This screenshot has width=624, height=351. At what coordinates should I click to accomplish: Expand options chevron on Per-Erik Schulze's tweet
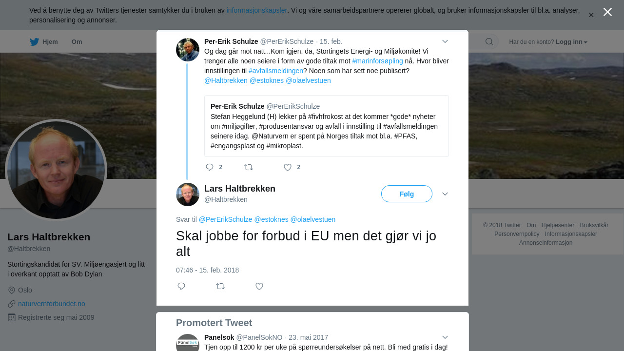pos(445,41)
